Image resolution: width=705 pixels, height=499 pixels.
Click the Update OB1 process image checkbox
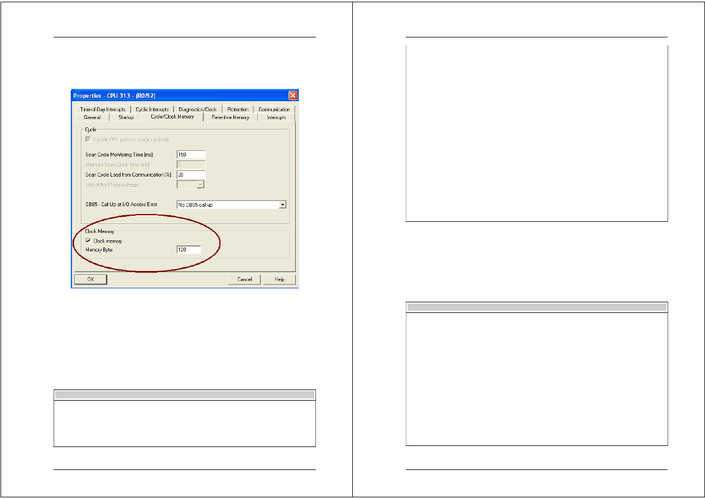click(x=88, y=139)
